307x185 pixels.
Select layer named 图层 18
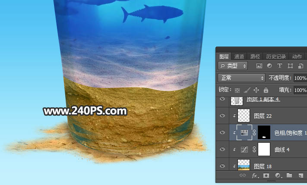pyautogui.click(x=263, y=166)
